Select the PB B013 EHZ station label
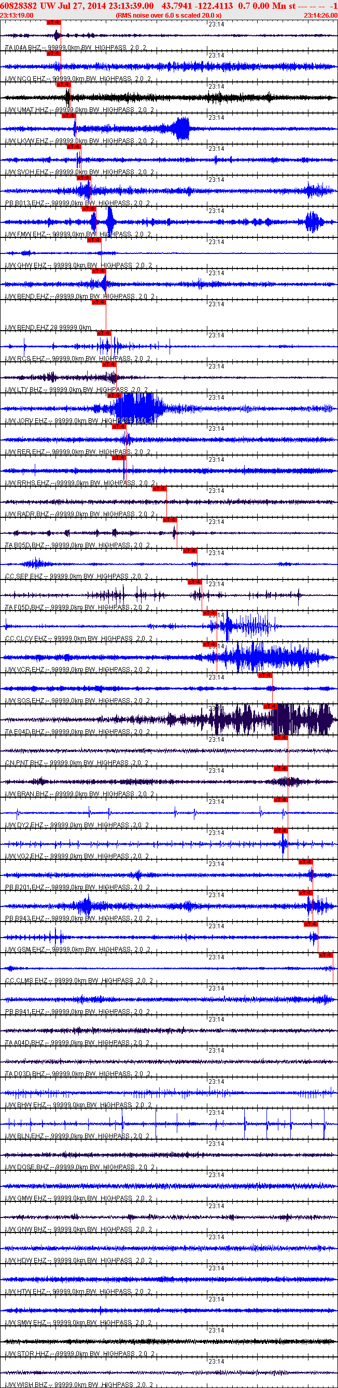The image size is (338, 1388). 78,204
